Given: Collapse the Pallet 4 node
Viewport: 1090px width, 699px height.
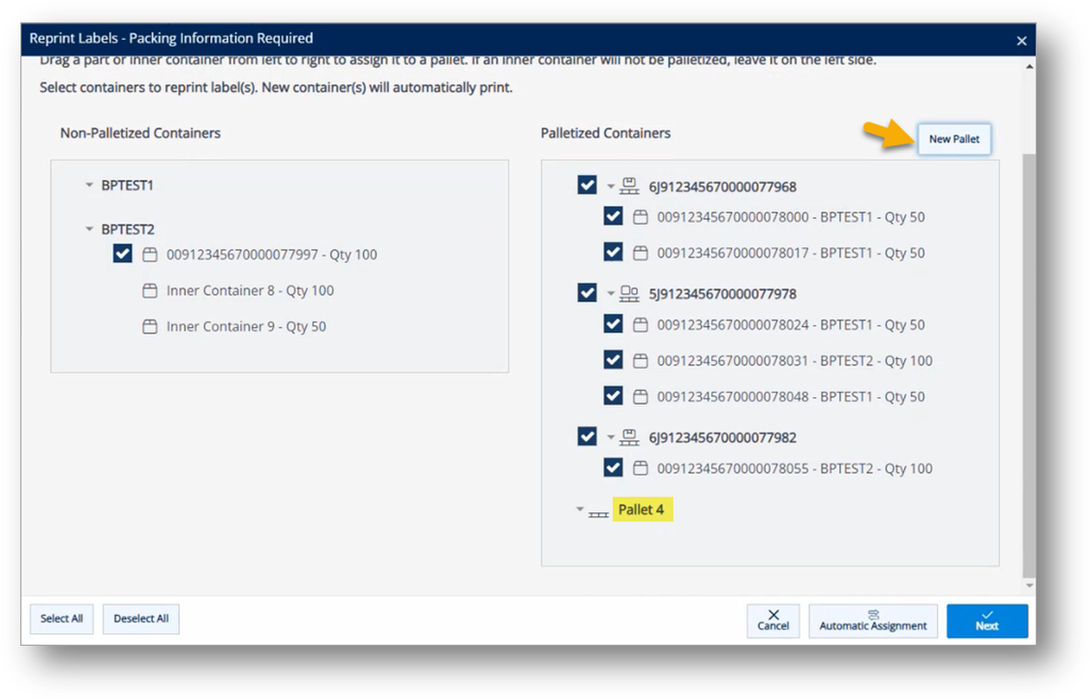Looking at the screenshot, I should pyautogui.click(x=580, y=509).
